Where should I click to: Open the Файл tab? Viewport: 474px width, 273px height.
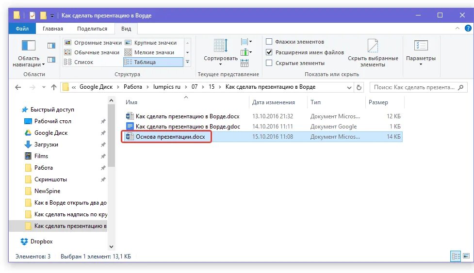coord(22,29)
